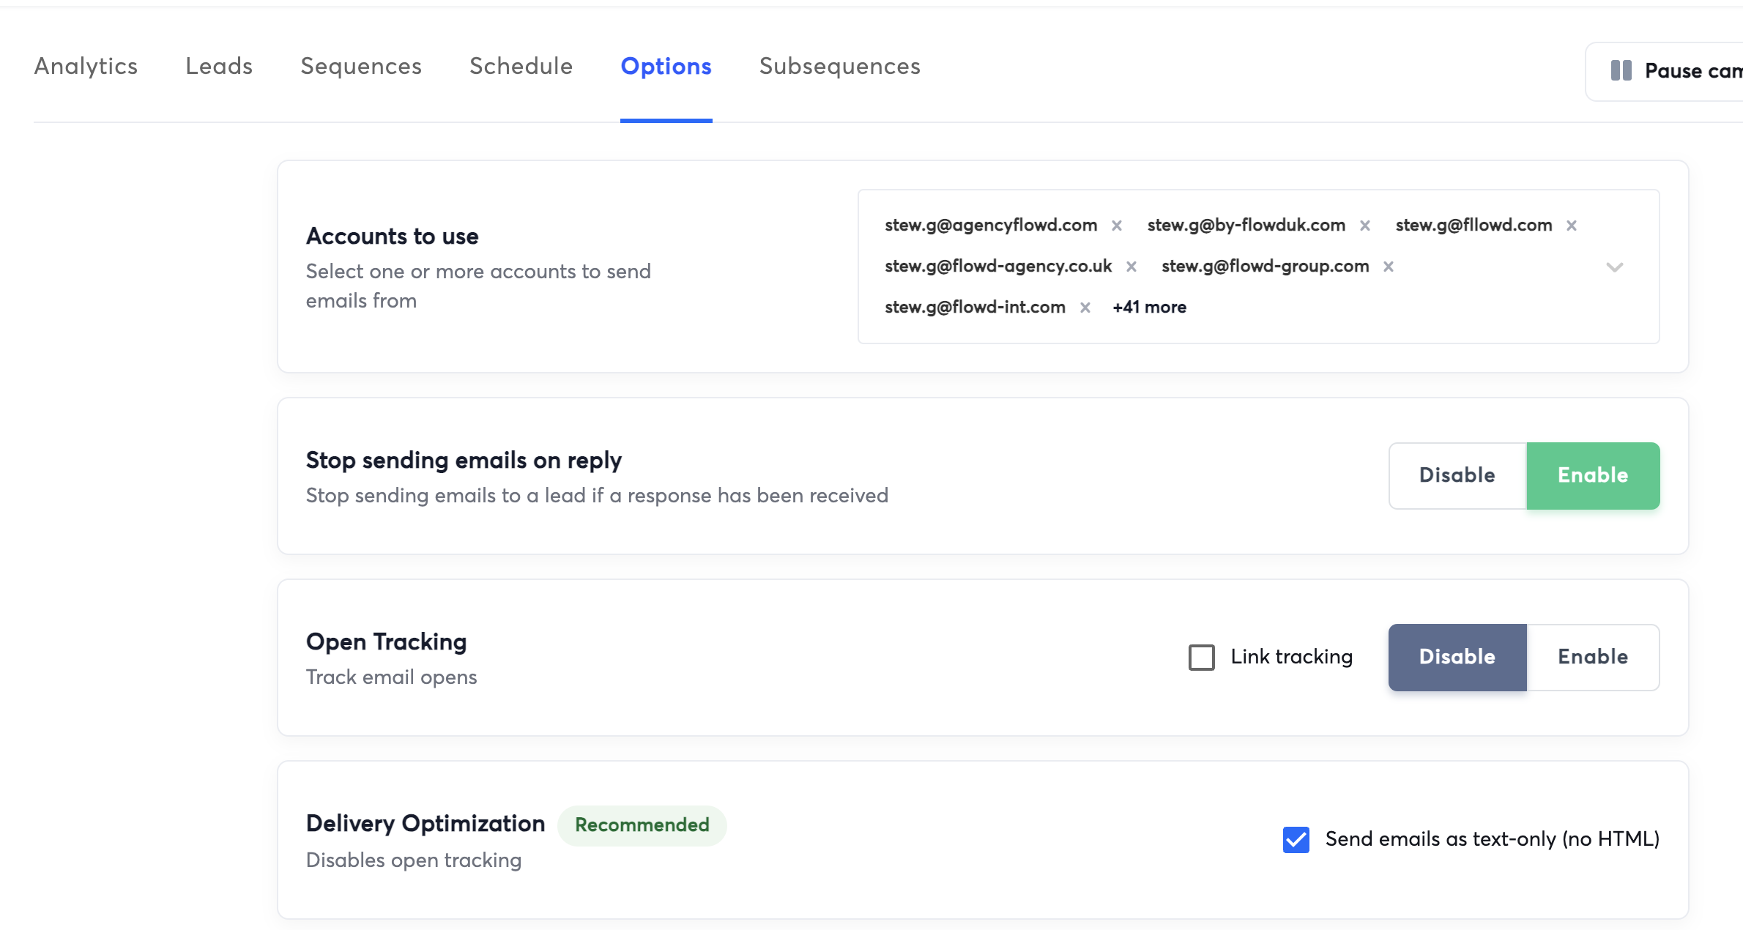Viewport: 1743px width, 930px height.
Task: Disable stop sending emails on reply
Action: pyautogui.click(x=1457, y=475)
